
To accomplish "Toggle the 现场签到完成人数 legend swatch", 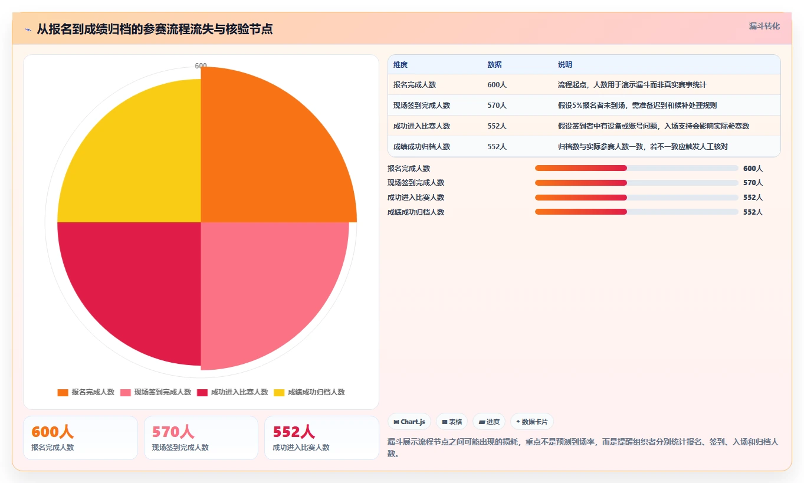I will point(126,392).
